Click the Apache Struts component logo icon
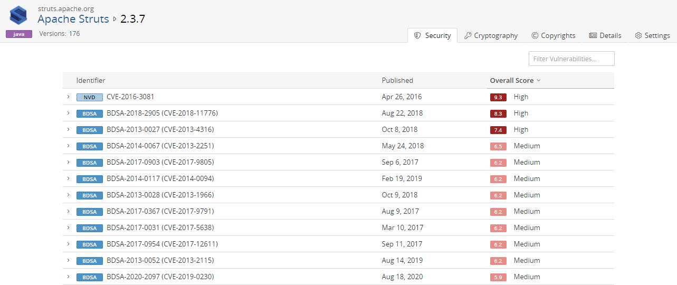 tap(18, 16)
